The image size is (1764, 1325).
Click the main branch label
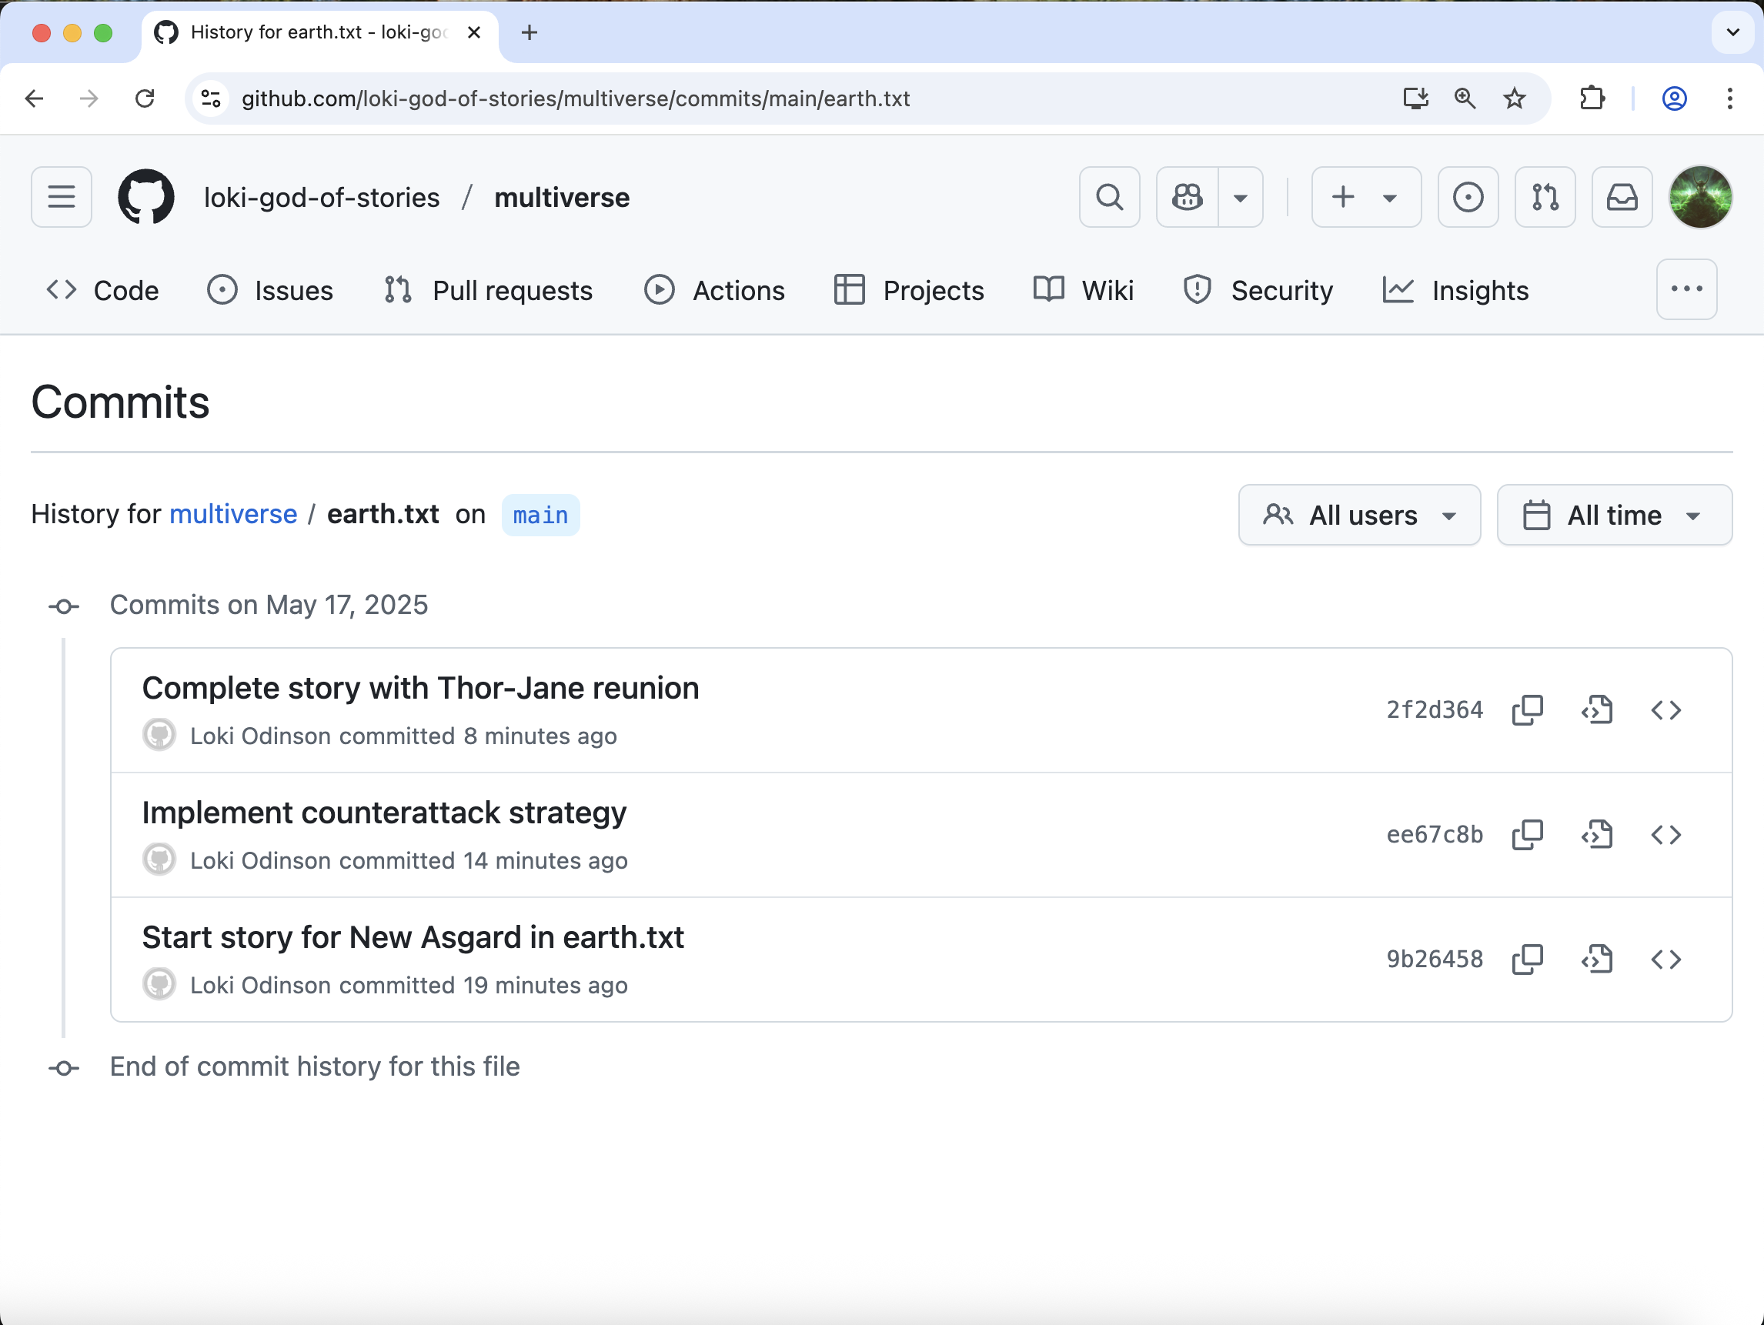[540, 515]
